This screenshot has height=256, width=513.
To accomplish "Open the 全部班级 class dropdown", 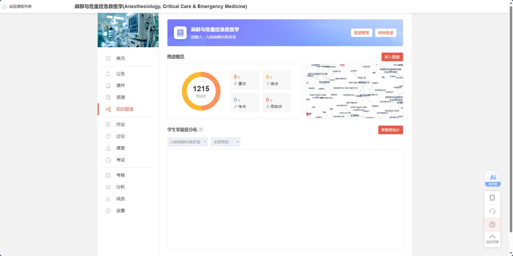I will 226,142.
